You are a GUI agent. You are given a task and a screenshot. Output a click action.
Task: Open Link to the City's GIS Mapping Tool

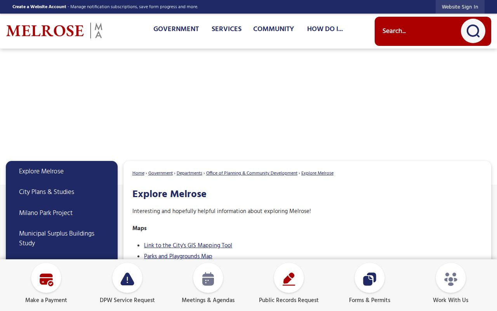(x=188, y=245)
